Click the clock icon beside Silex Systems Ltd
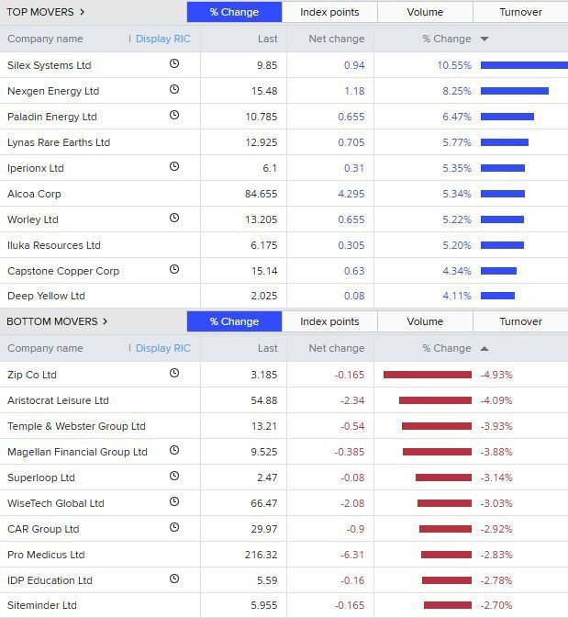 [x=174, y=64]
